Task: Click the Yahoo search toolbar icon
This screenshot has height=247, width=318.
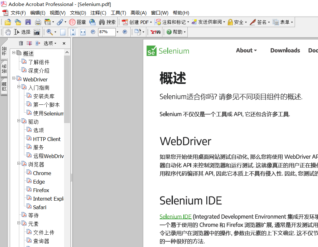Action: [156, 32]
